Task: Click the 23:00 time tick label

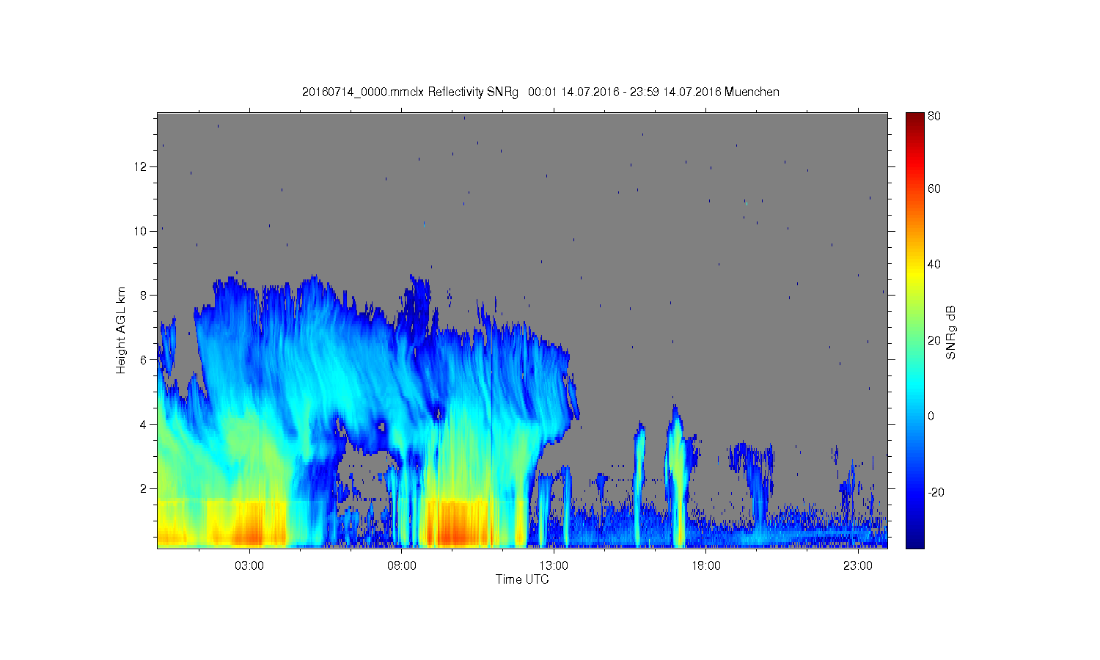Action: 858,565
